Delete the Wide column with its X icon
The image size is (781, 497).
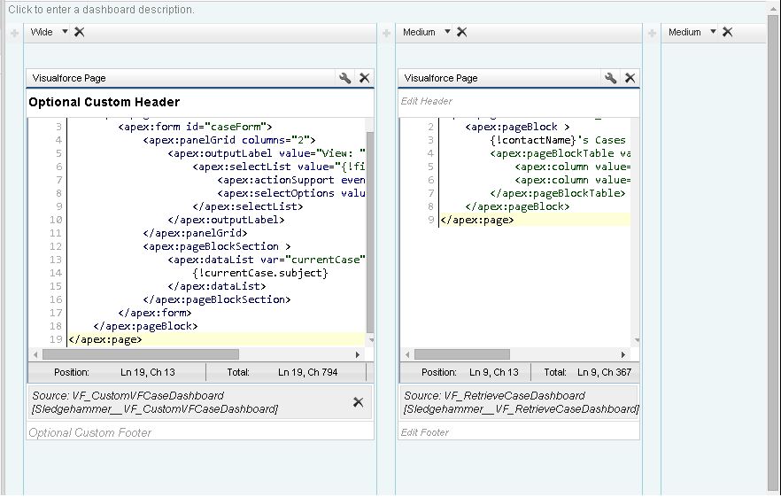click(x=79, y=33)
